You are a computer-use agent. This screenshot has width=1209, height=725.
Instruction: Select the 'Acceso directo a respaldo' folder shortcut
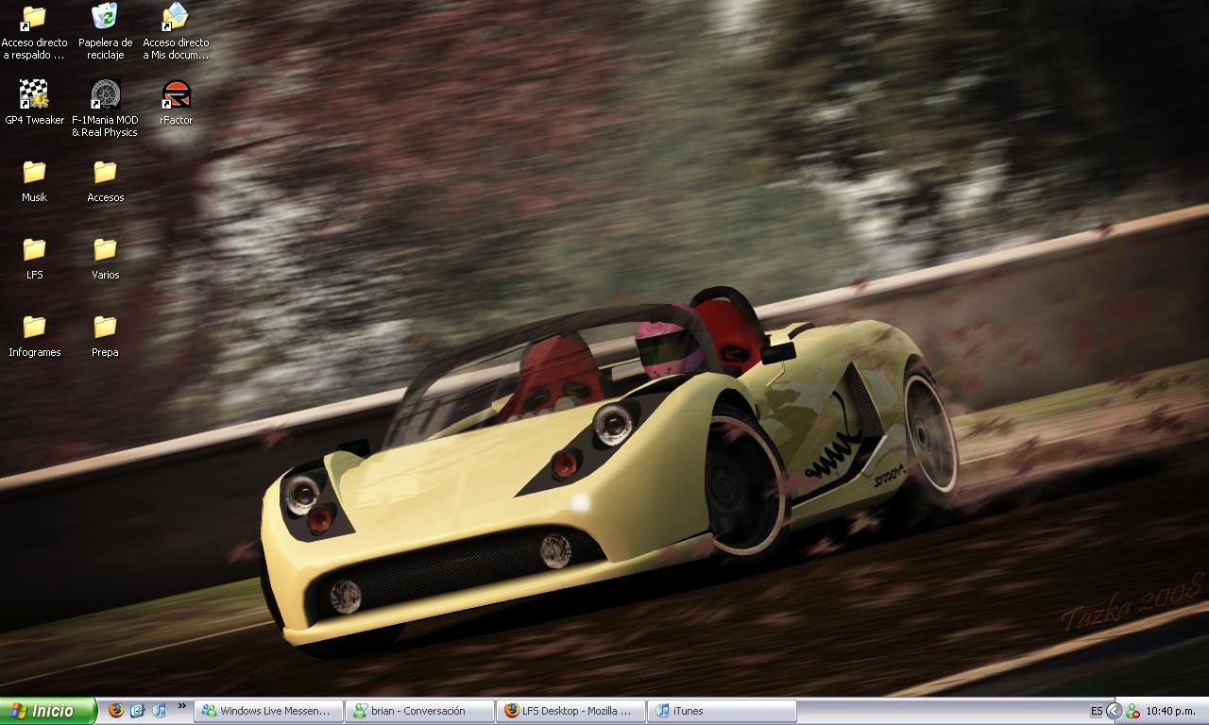click(34, 32)
